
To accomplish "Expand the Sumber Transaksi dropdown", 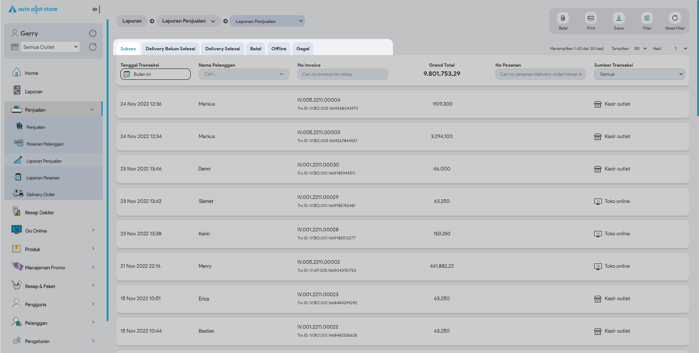I will [639, 74].
